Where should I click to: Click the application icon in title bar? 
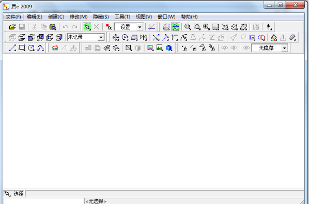click(x=6, y=7)
